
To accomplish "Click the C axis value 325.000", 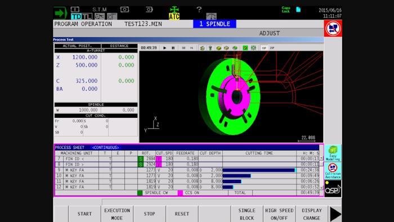I will tap(87, 81).
